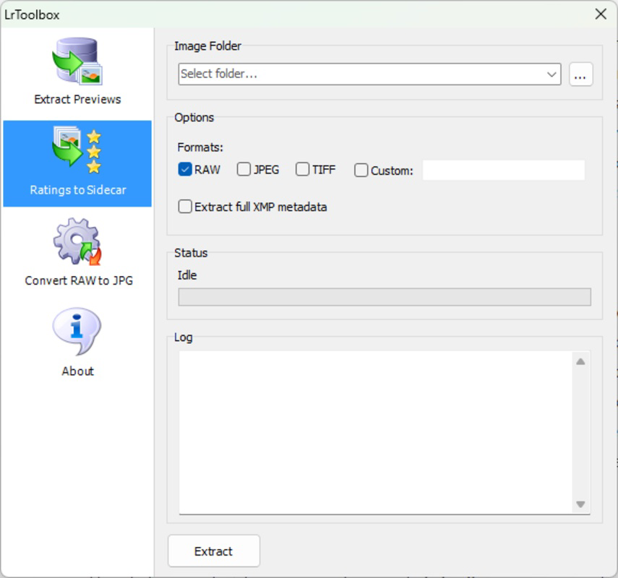The height and width of the screenshot is (578, 618).
Task: Click the Idle status text
Action: [x=187, y=275]
